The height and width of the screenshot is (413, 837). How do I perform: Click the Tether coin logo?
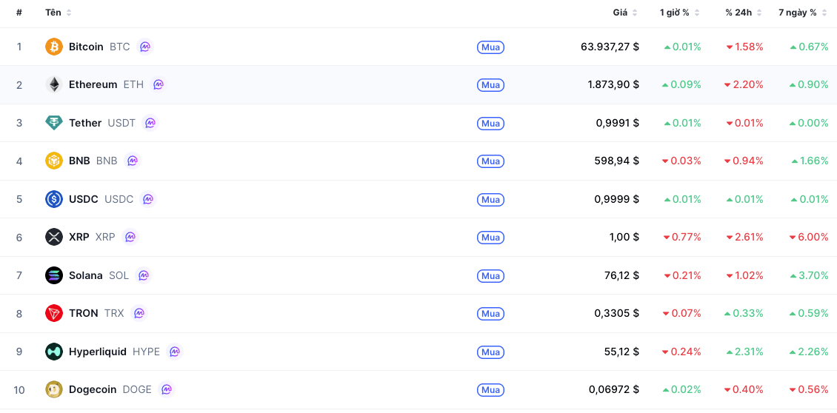(x=54, y=124)
